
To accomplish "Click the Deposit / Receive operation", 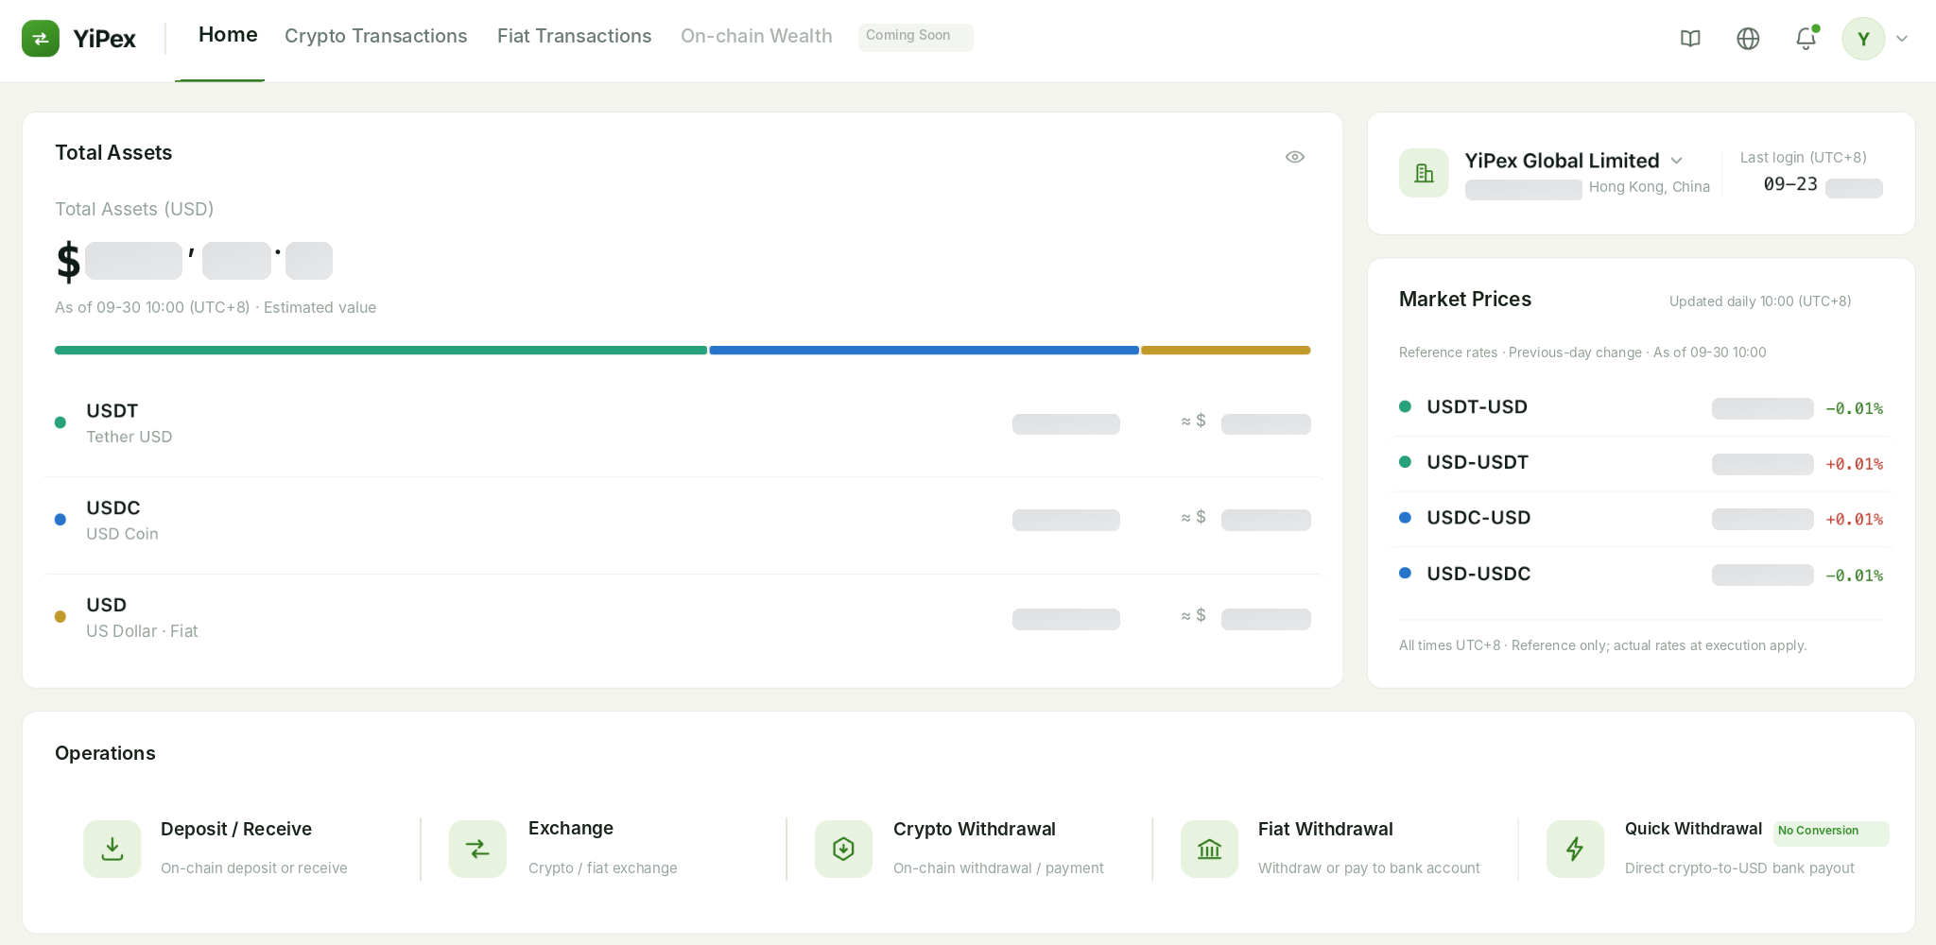I will [236, 849].
